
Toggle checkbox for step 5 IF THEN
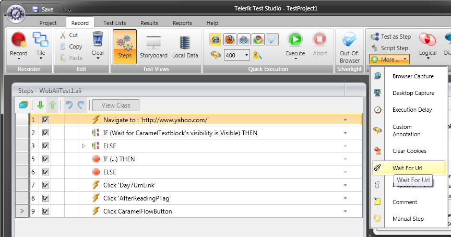pos(45,159)
